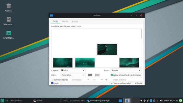Open the 'en minutos' interval dropdown
The height and width of the screenshot is (103, 183).
(x=80, y=80)
